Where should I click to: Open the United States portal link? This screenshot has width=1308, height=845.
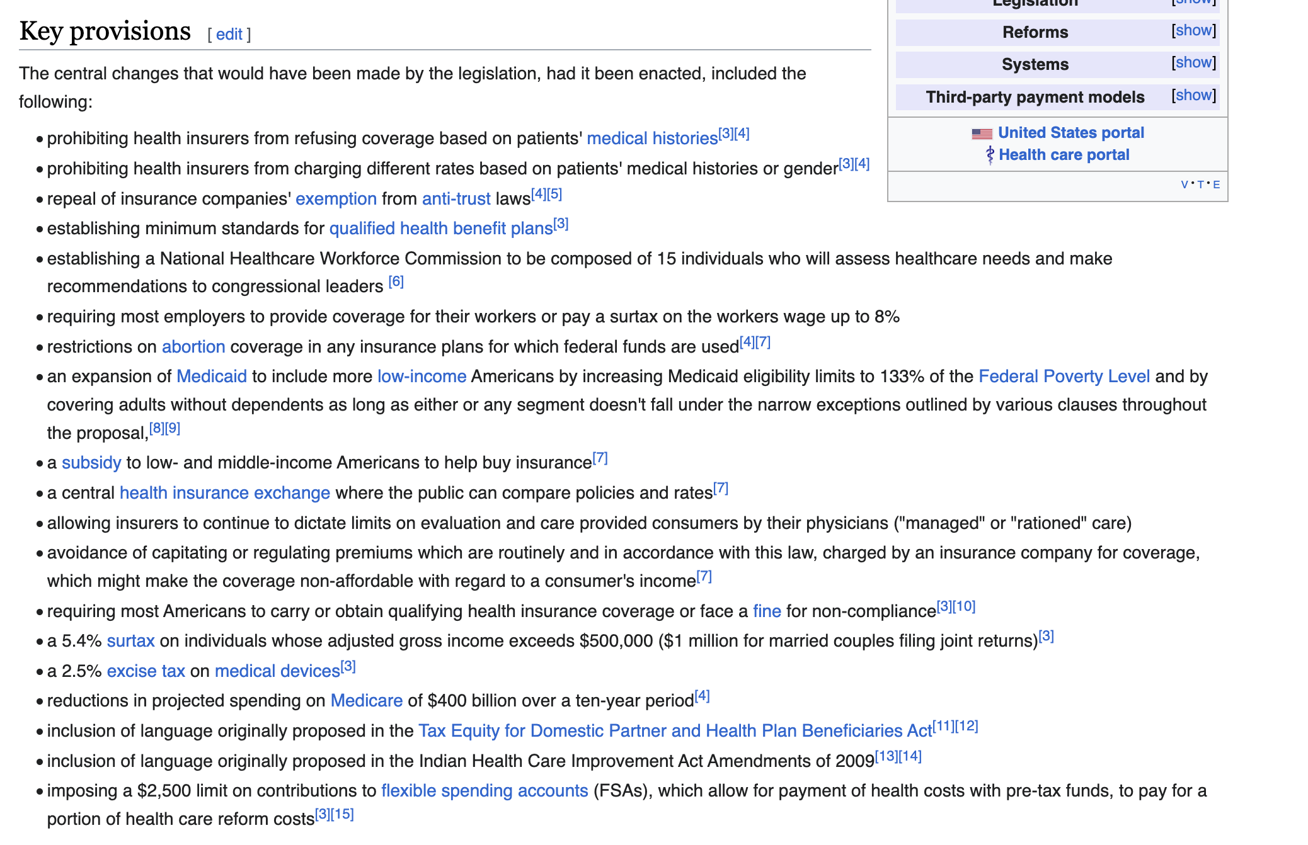(x=1070, y=133)
